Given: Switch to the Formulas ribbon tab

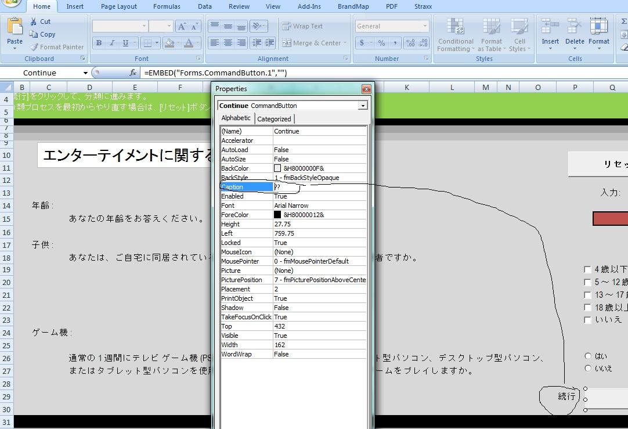Looking at the screenshot, I should pos(167,6).
